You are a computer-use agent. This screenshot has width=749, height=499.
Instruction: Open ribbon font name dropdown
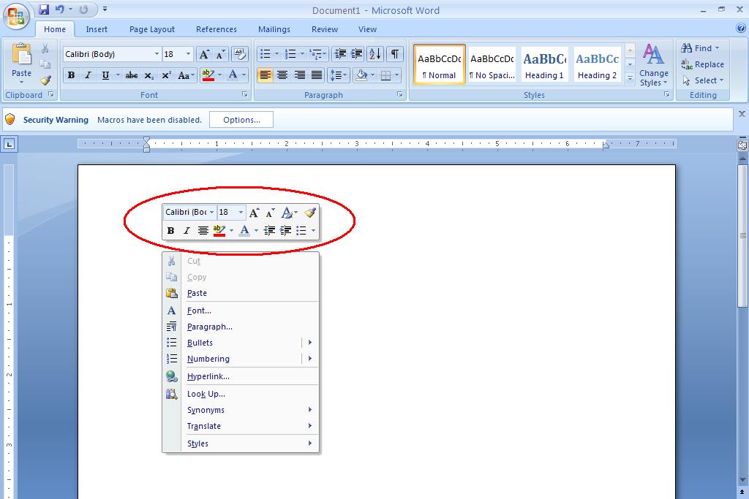click(x=157, y=54)
